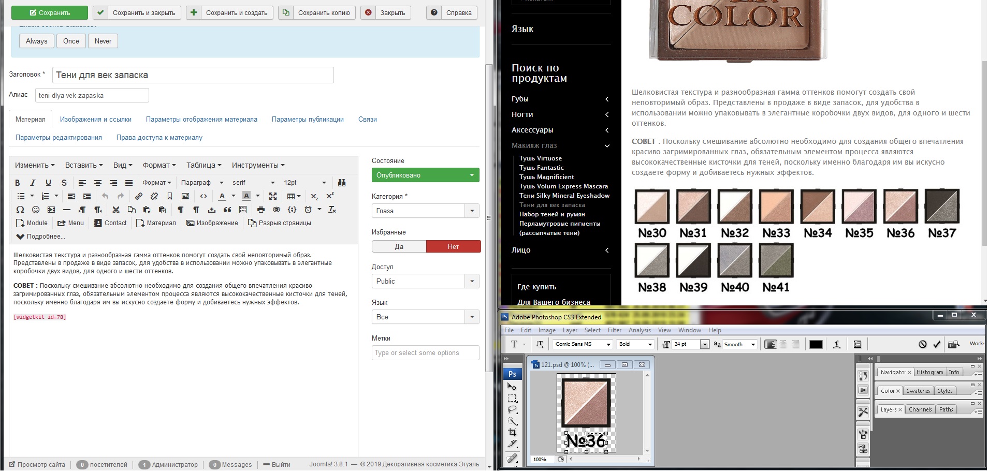This screenshot has width=988, height=471.
Task: Click the black text color swatch in Photoshop
Action: click(x=816, y=344)
